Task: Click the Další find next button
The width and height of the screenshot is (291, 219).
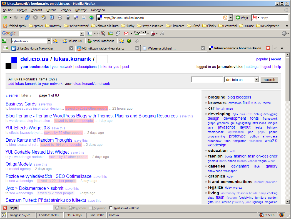Action: coord(61,208)
